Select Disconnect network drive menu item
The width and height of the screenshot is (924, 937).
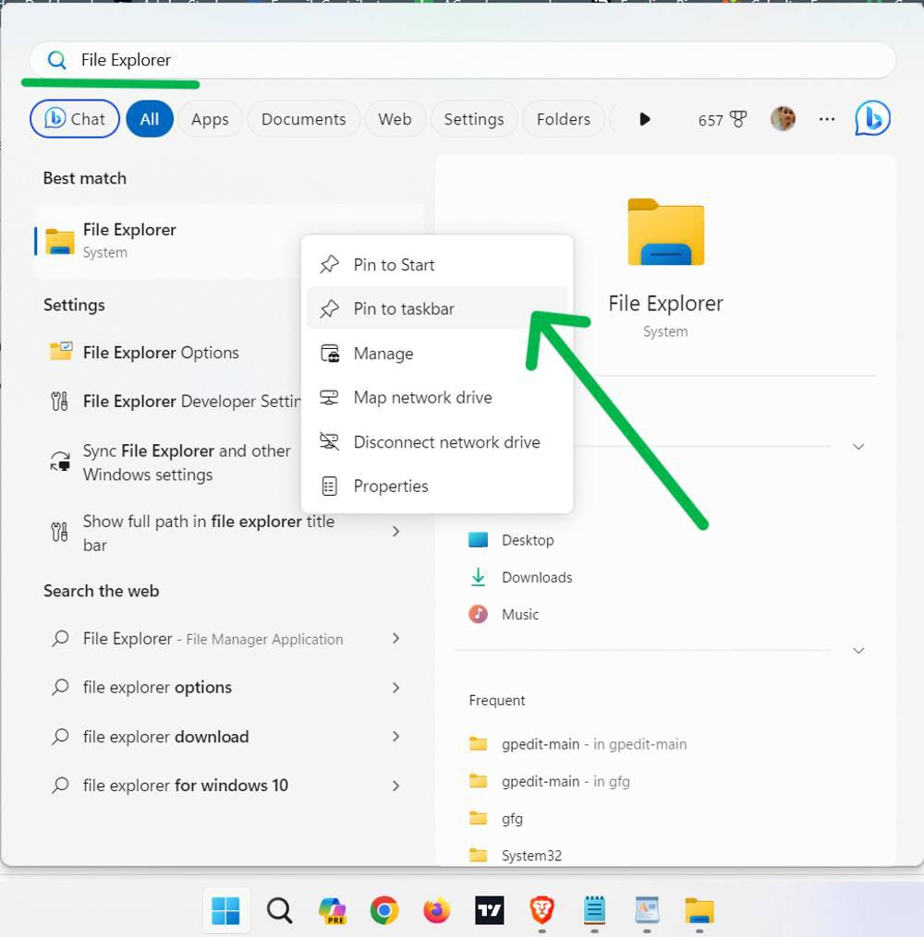[437, 442]
